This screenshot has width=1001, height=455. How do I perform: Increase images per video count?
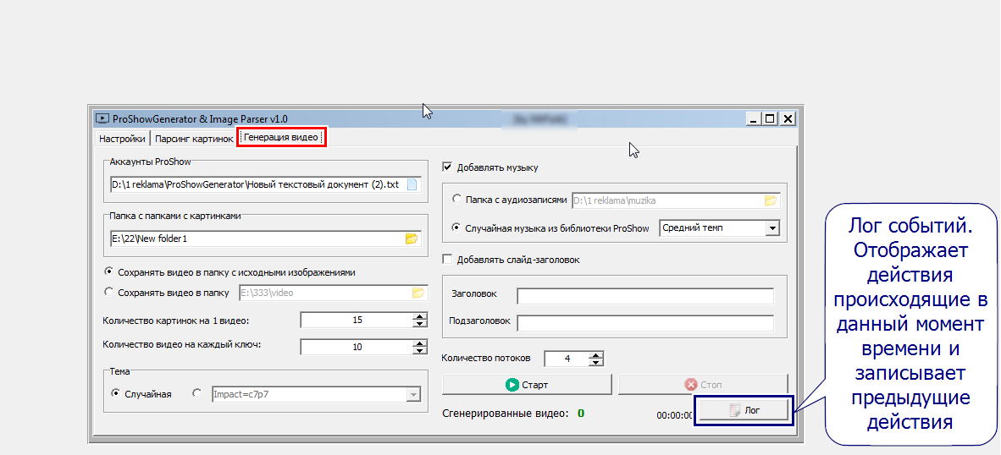click(419, 316)
